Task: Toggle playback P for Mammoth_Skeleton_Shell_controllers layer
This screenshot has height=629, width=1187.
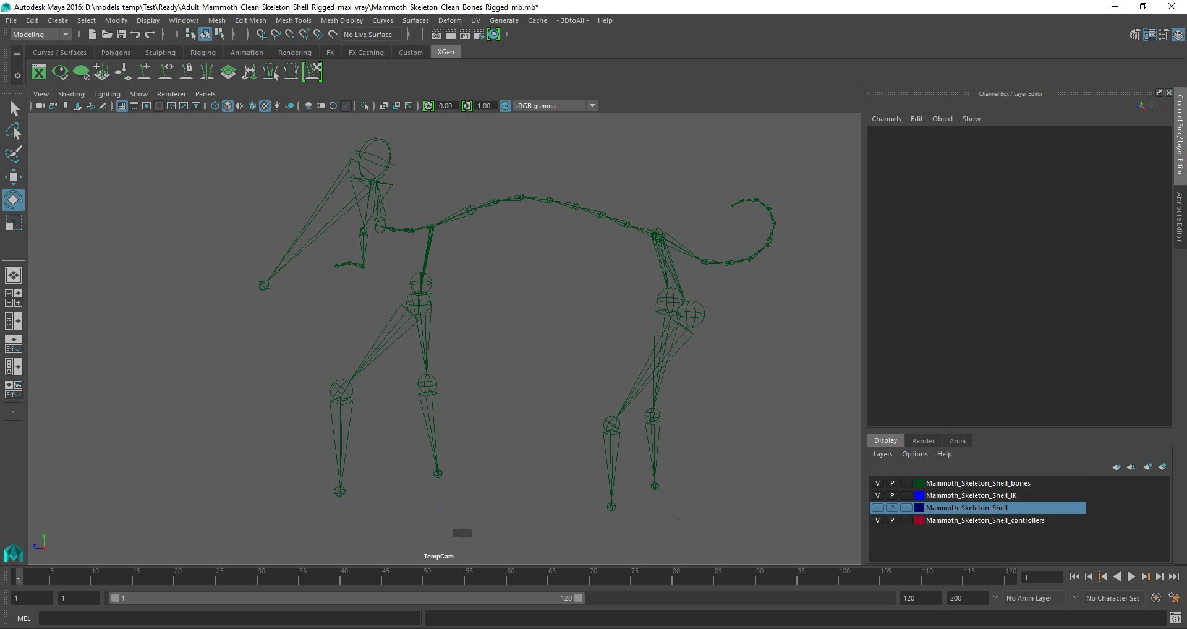Action: [892, 520]
